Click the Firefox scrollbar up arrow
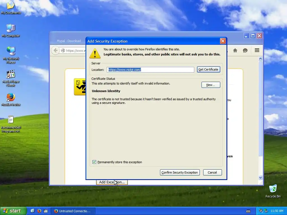Screen dimensions: 287x215 point(260,59)
